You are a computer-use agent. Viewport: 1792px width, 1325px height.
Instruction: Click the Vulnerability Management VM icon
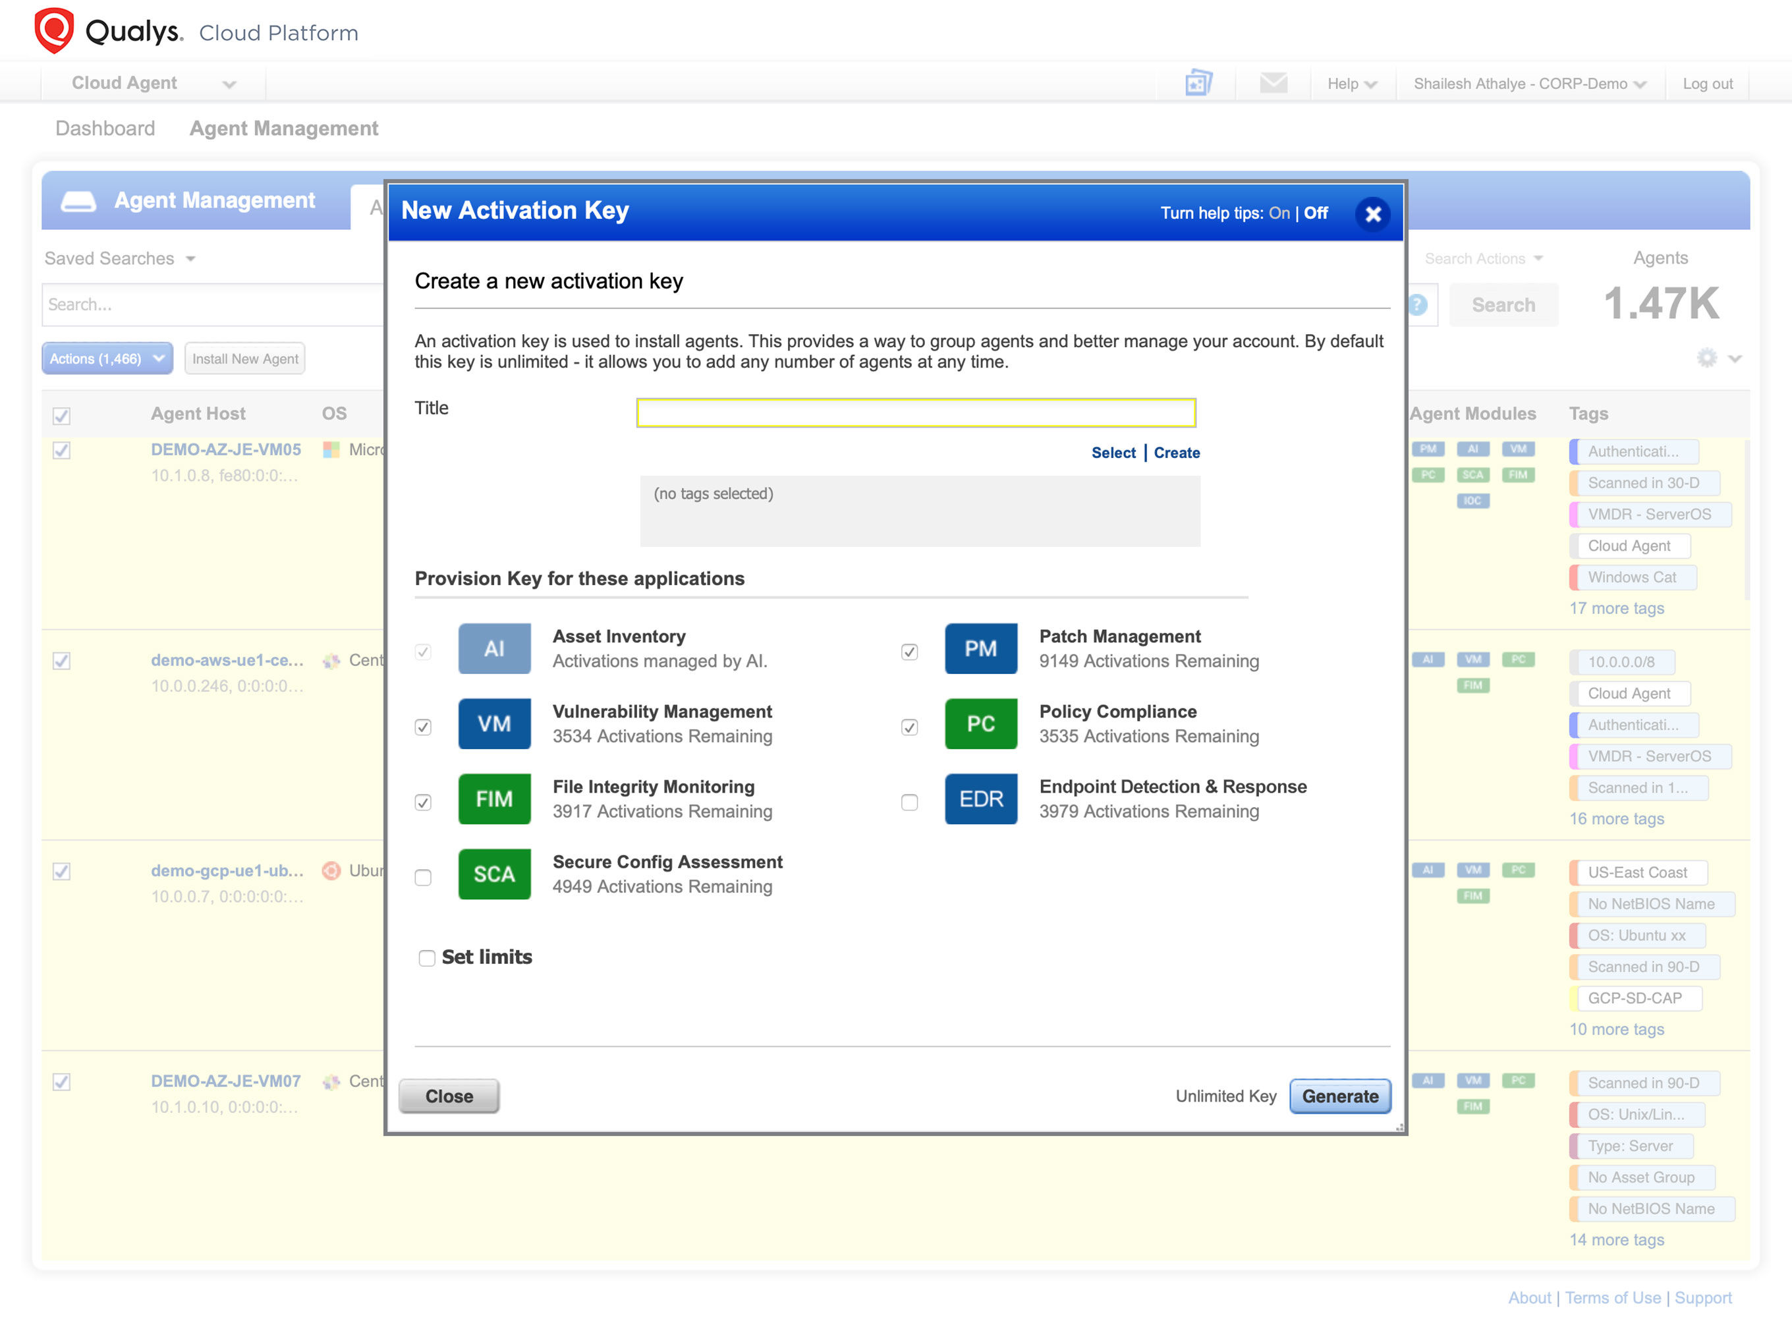coord(494,723)
